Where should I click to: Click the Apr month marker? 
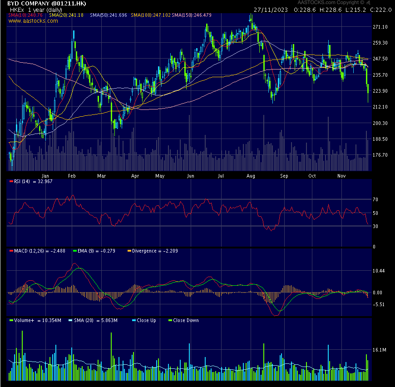tap(135, 176)
